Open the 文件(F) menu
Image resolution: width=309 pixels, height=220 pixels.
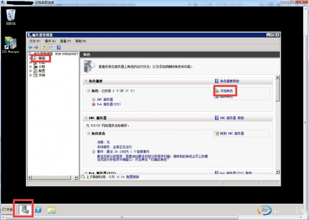(35, 41)
